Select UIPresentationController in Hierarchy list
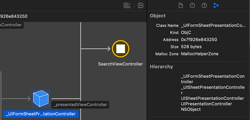This screenshot has width=250, height=120. click(207, 104)
